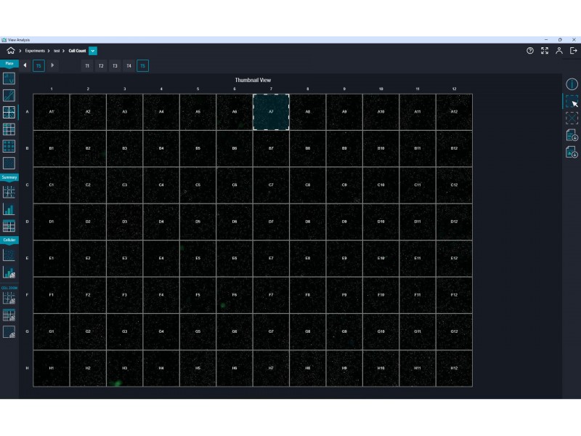Open the test breadcrumb link

(x=57, y=51)
